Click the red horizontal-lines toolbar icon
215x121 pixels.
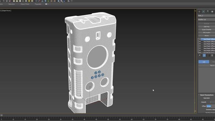point(10,1)
